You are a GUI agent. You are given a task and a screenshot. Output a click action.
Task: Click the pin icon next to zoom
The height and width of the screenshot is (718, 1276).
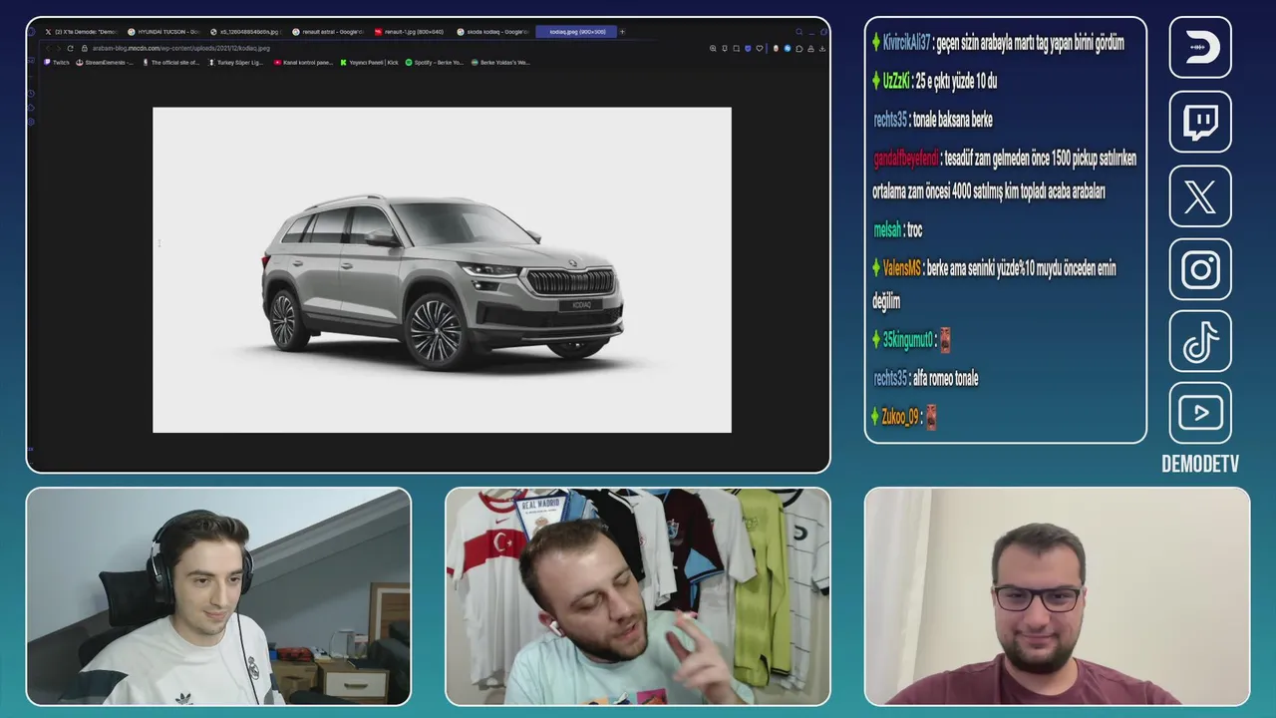[725, 48]
